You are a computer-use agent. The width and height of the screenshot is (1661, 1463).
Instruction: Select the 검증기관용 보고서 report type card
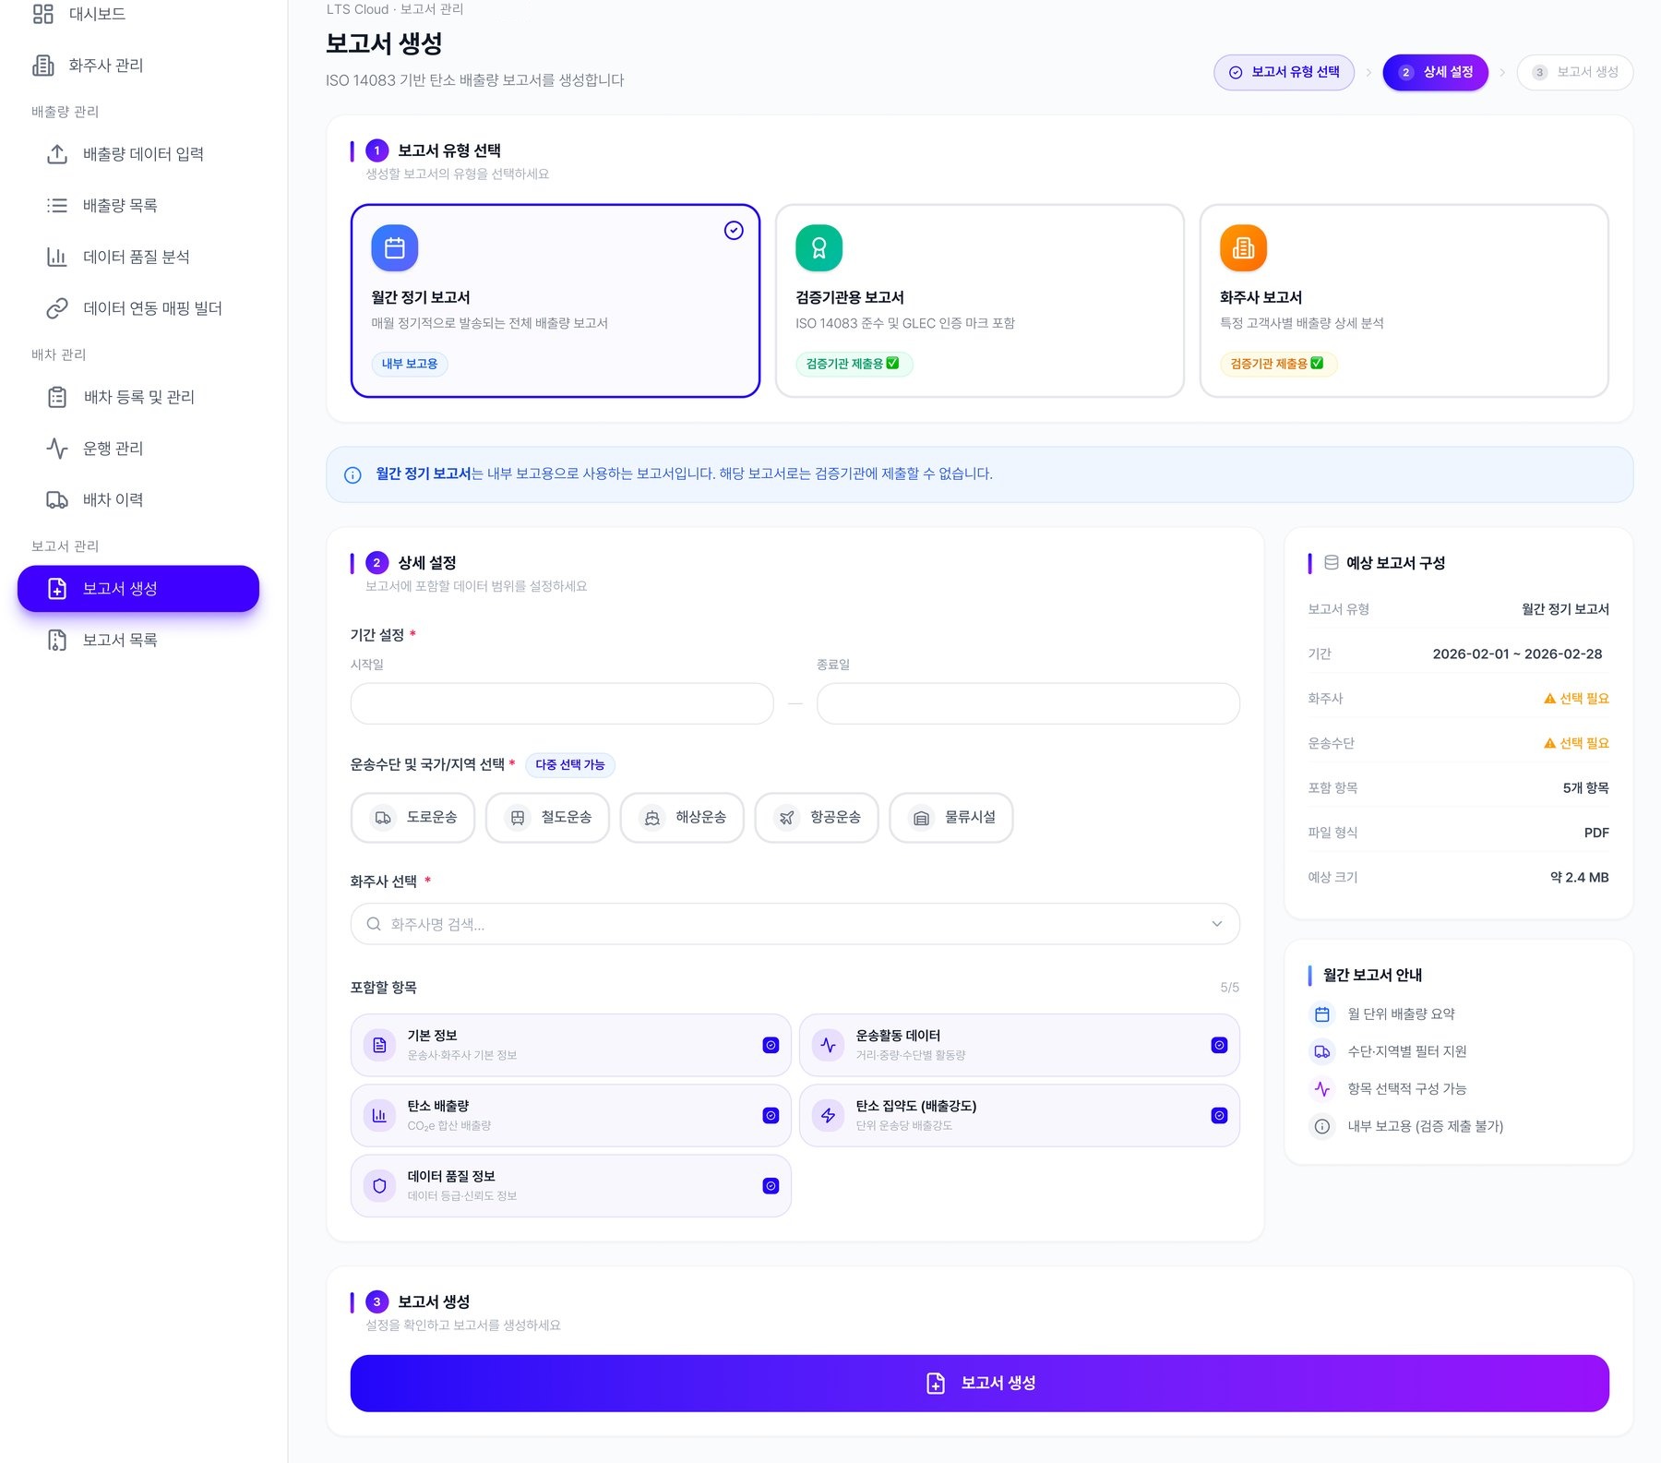coord(980,301)
